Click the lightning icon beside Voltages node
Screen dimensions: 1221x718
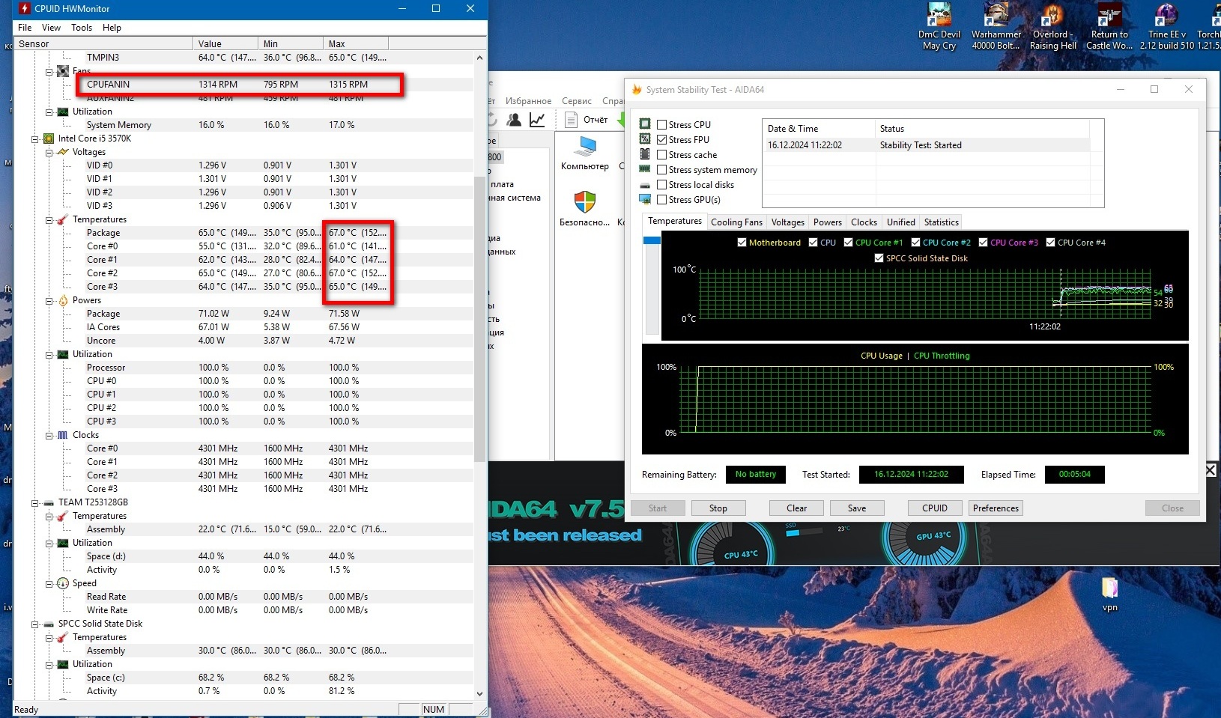(x=63, y=152)
